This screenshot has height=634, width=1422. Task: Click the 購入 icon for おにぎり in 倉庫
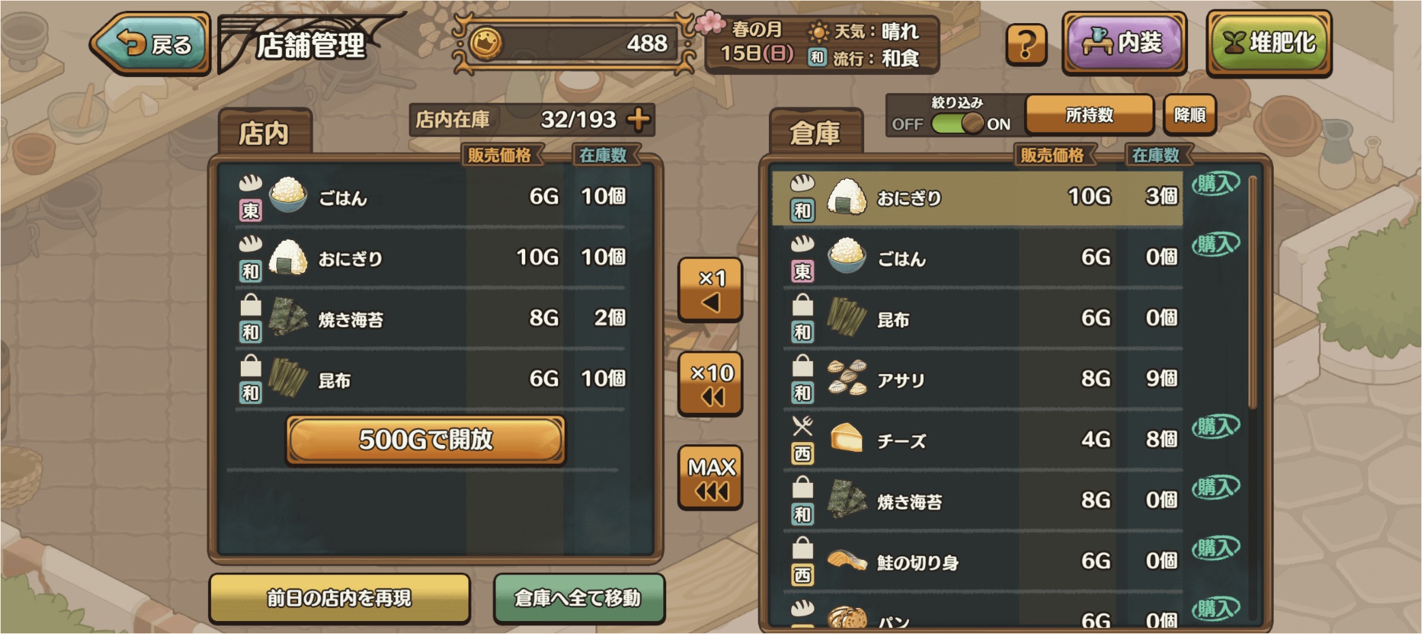1215,184
